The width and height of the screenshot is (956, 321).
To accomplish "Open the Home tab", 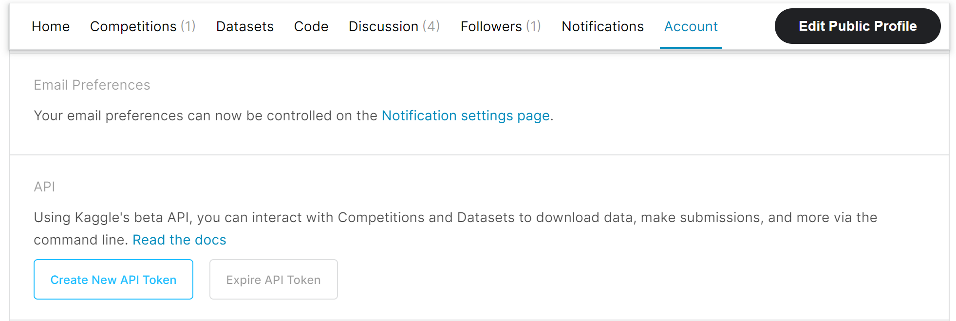I will [51, 26].
